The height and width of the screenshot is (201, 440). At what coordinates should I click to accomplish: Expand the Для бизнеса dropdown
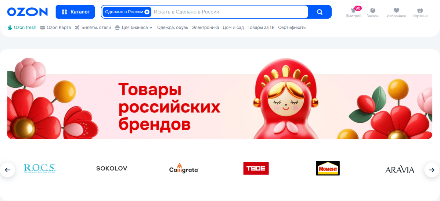tap(134, 28)
